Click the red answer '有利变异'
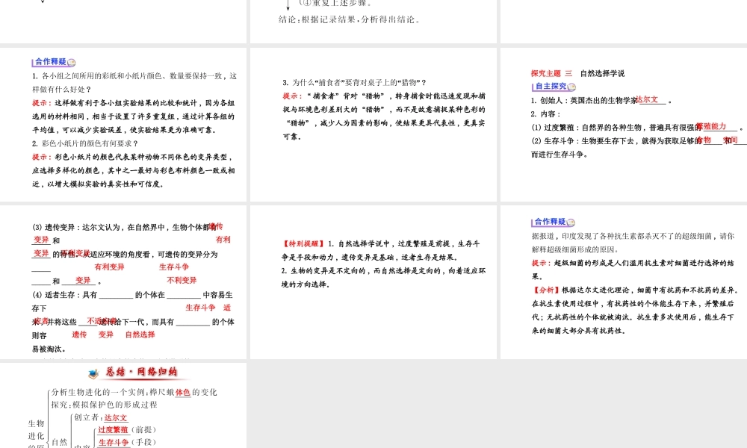Viewport: 747px width, 448px height. coord(109,267)
